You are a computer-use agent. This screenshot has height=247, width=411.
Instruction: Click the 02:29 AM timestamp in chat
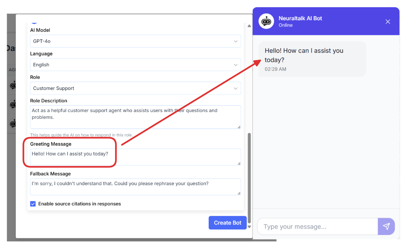pos(275,69)
